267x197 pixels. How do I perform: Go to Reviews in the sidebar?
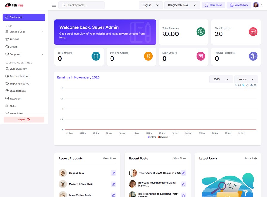click(14, 39)
